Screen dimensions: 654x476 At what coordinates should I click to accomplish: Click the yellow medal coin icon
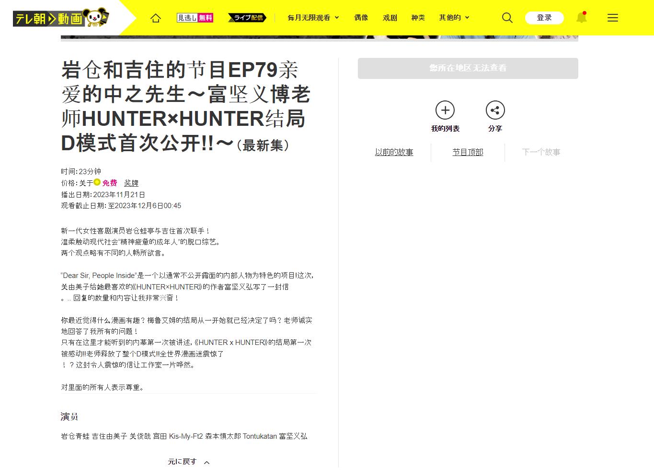(x=97, y=182)
